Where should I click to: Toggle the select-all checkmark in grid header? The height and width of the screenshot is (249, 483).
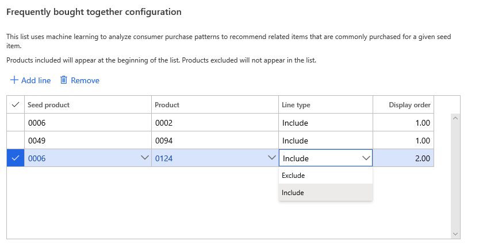15,104
